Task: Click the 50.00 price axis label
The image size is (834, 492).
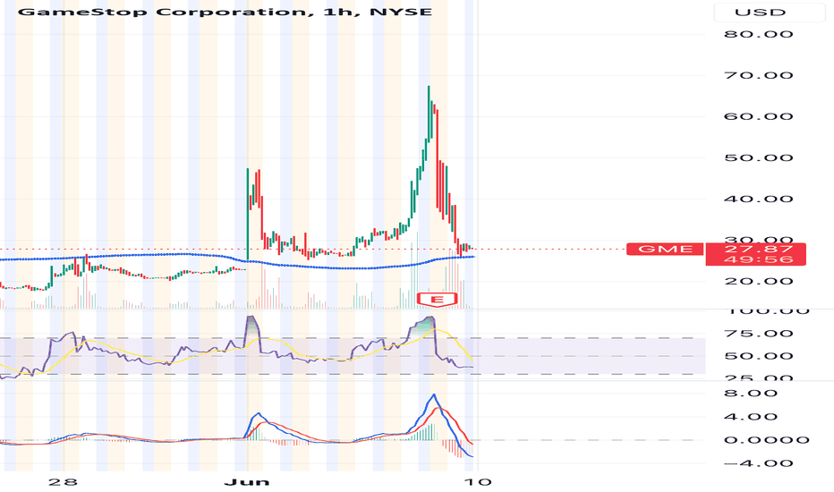Action: click(759, 158)
